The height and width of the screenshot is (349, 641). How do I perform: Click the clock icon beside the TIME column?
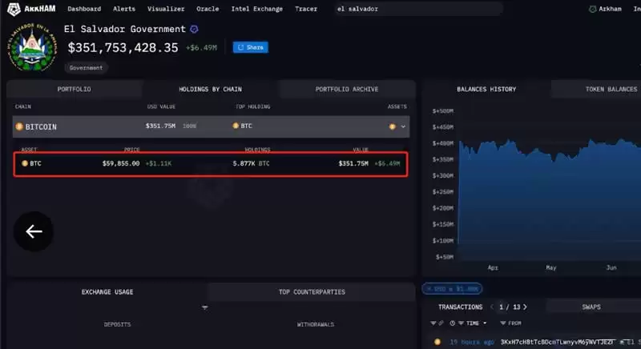click(454, 323)
